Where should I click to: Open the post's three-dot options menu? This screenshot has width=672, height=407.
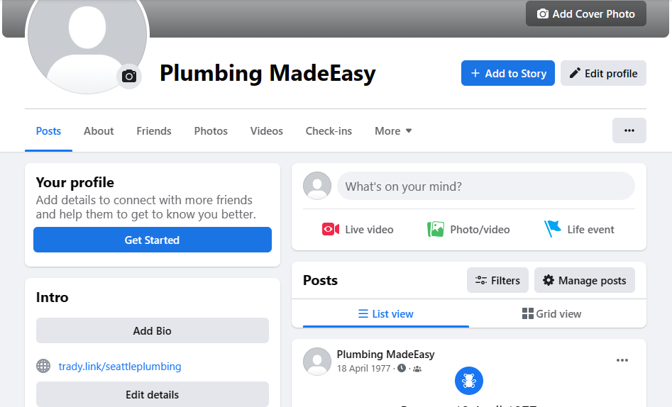click(x=622, y=360)
